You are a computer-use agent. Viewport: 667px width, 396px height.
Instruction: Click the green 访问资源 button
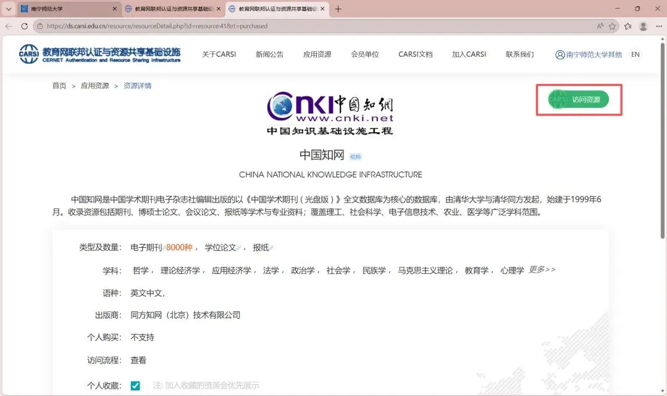click(579, 99)
